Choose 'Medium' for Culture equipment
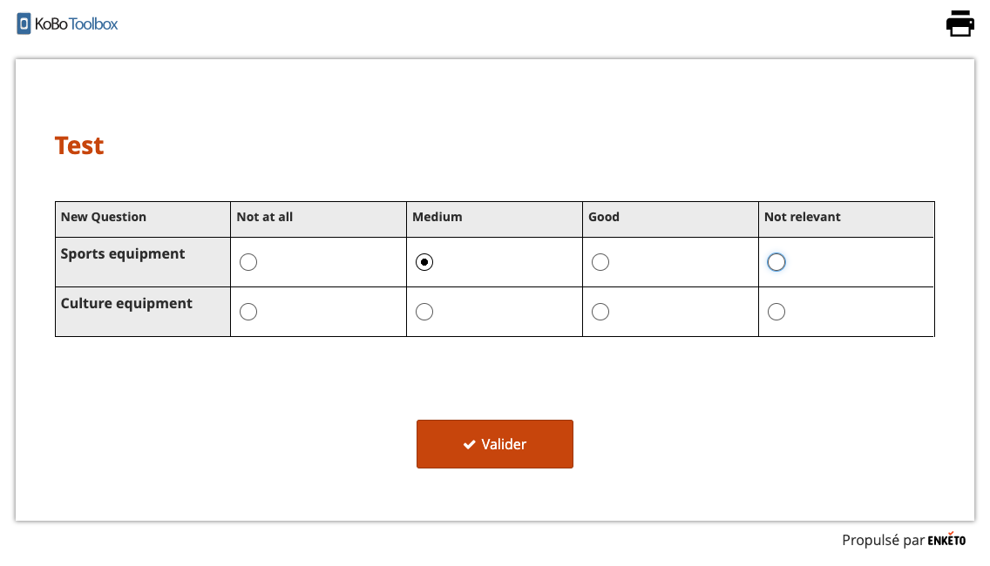 (x=424, y=312)
